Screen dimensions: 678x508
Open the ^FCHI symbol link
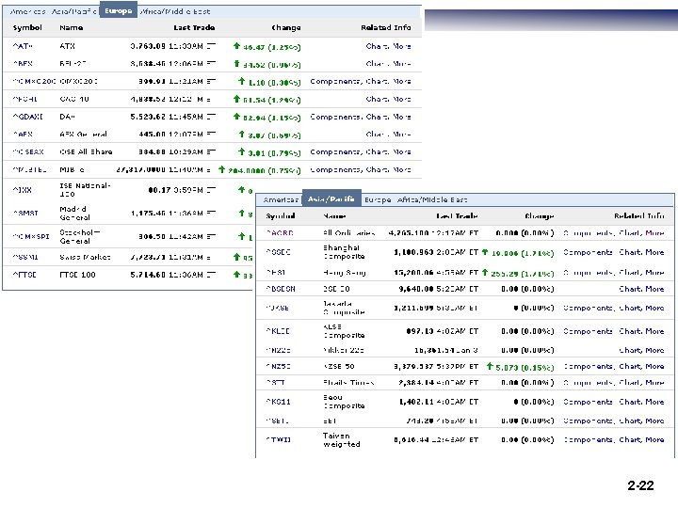pos(24,99)
